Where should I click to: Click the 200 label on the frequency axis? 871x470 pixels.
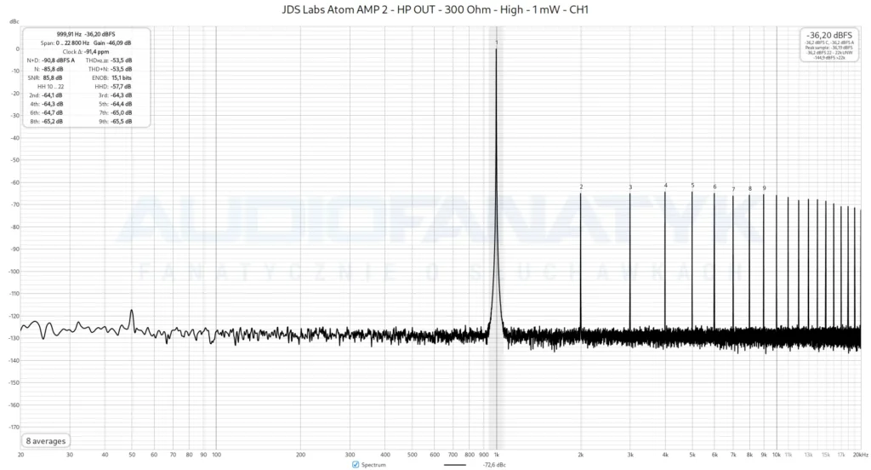coord(300,455)
